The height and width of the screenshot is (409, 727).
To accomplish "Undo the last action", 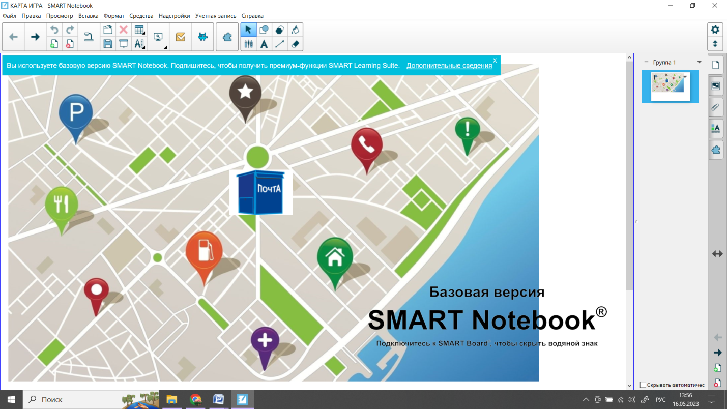I will click(x=54, y=30).
